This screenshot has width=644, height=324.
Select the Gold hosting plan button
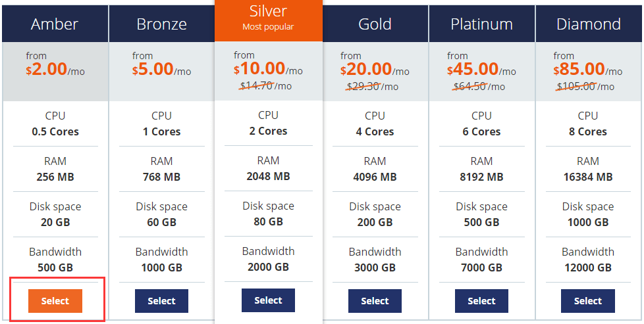point(375,301)
